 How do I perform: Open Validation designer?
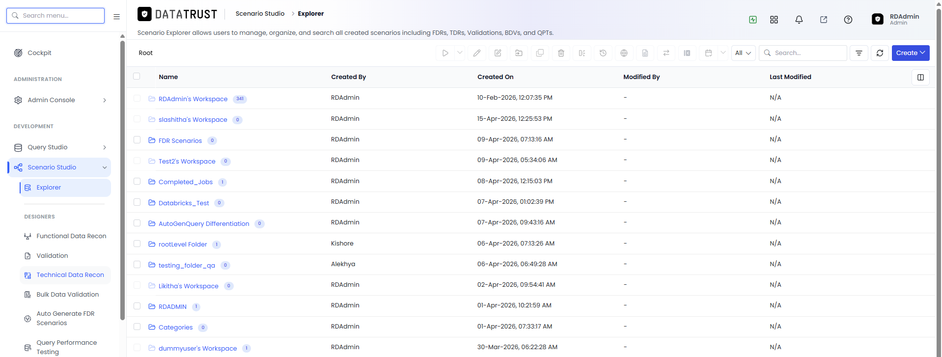point(65,256)
